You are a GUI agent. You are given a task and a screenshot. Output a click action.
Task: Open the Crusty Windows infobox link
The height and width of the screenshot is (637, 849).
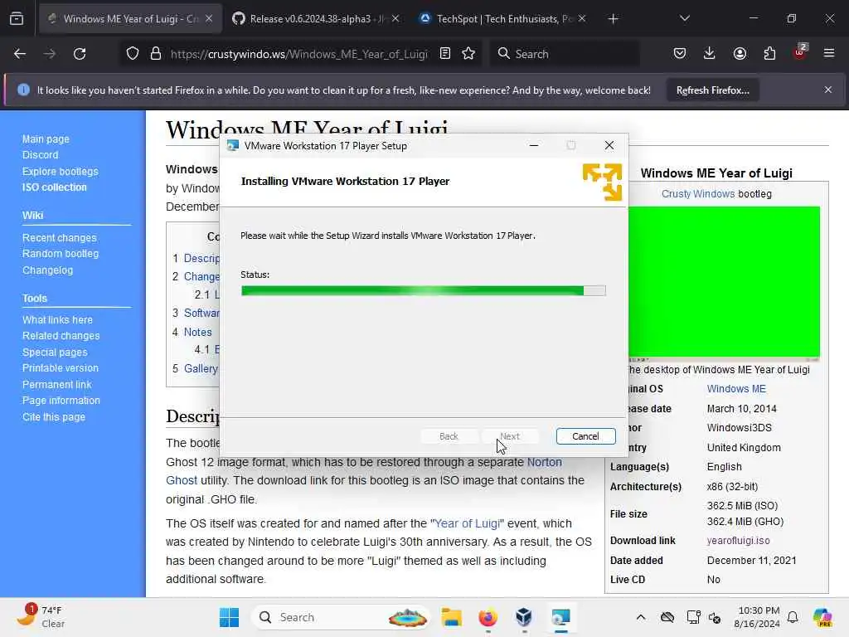tap(698, 194)
